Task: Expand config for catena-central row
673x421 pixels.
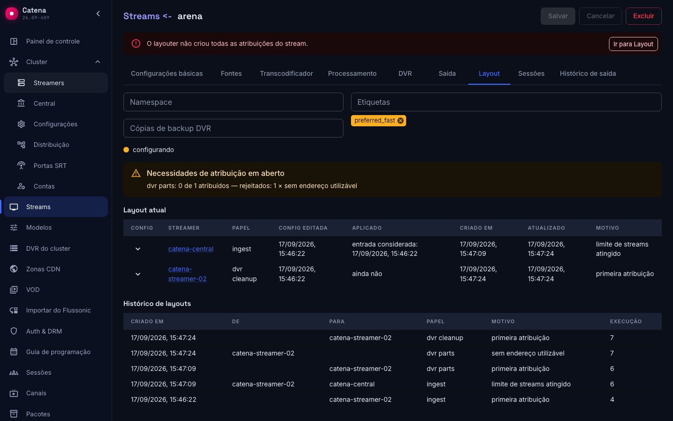Action: tap(138, 249)
